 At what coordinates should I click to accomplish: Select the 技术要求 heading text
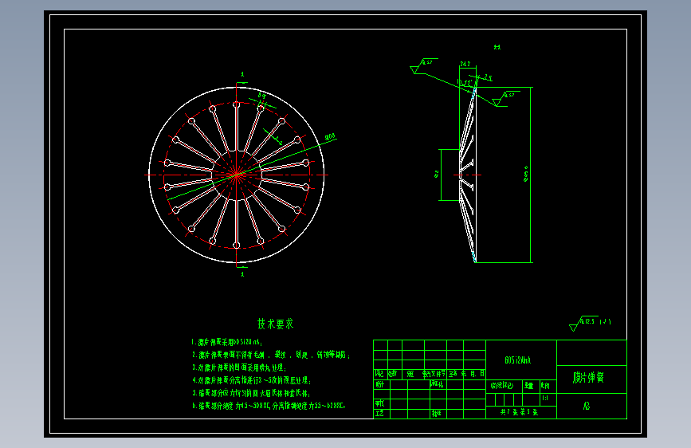[276, 324]
